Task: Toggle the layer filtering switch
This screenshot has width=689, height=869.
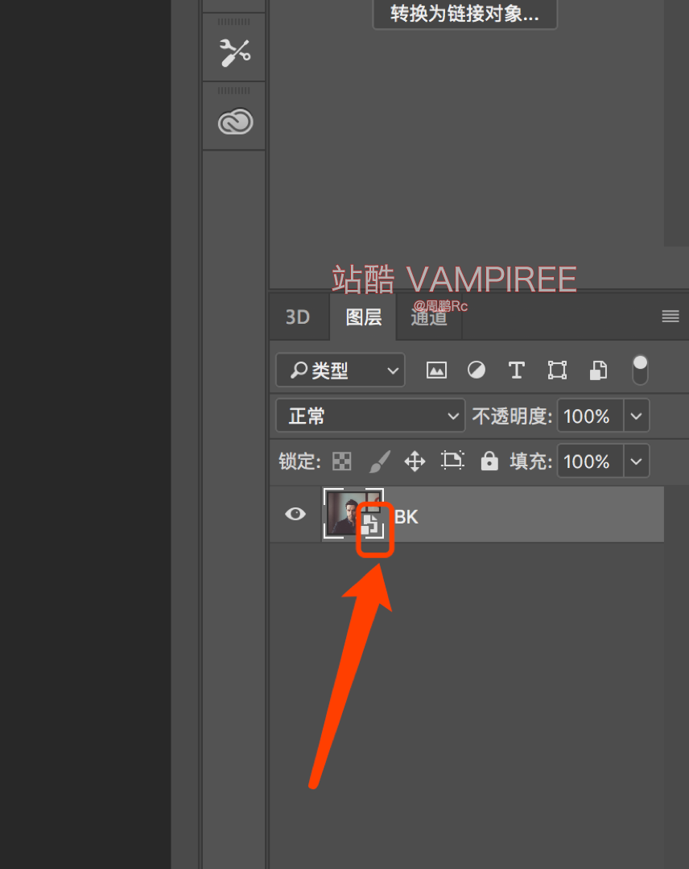Action: 640,370
